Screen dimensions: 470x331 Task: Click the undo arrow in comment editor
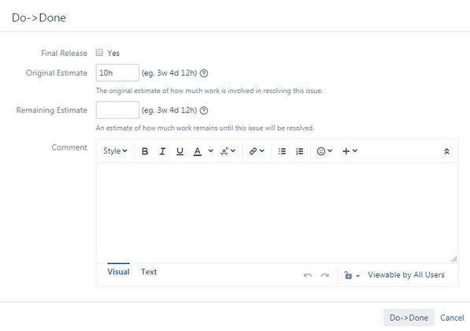pyautogui.click(x=308, y=275)
